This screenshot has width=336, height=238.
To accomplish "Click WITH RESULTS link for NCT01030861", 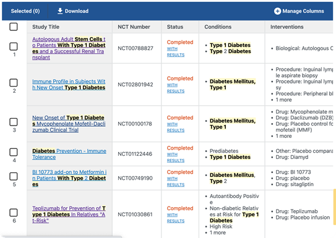I will (176, 218).
